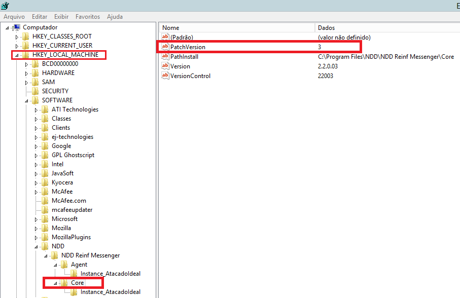The image size is (460, 298).
Task: Click the SOFTWARE folder icon
Action: 35,100
